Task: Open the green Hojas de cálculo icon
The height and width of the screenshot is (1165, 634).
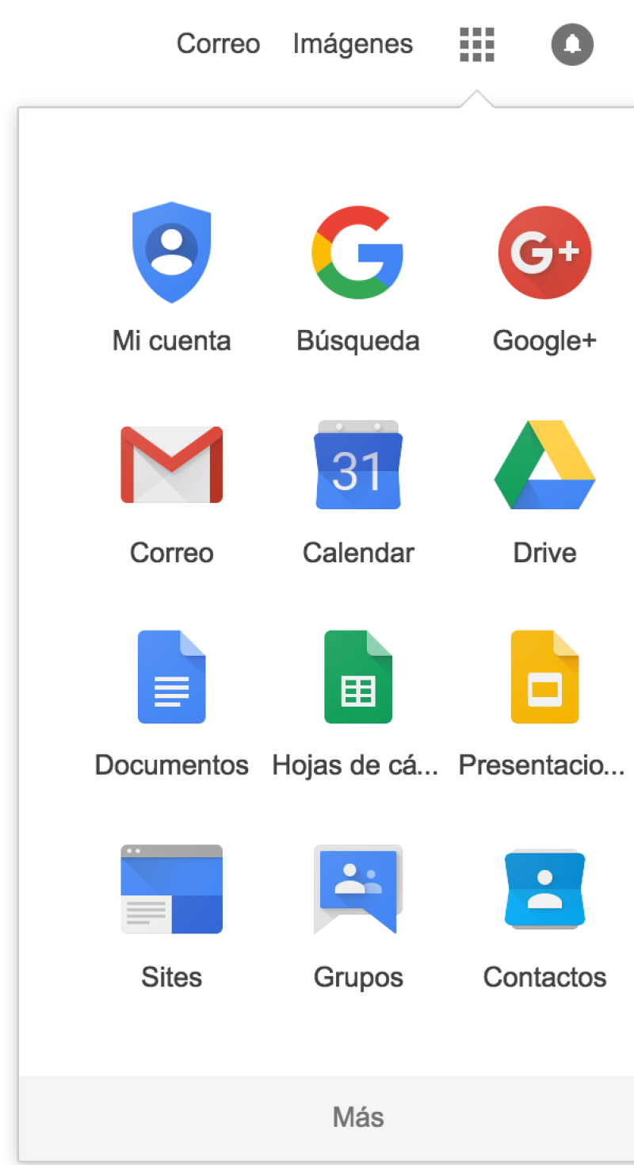Action: point(358,676)
